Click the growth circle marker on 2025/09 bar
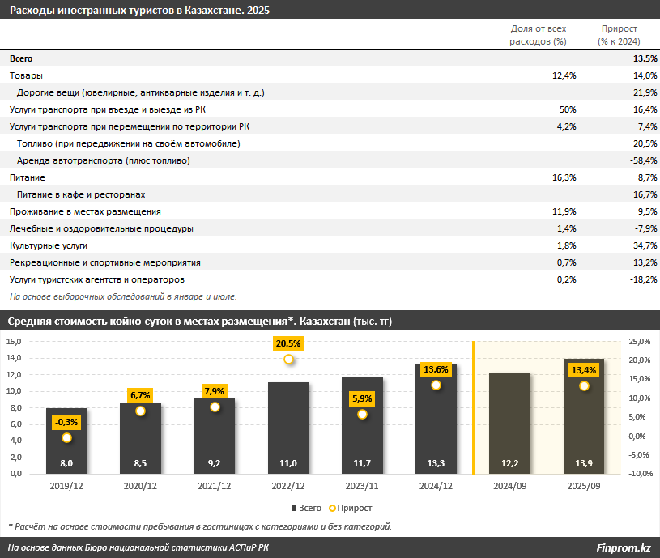Viewport: 660px width, 558px height. [x=584, y=386]
